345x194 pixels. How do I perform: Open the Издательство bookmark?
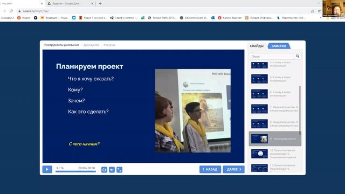[291, 18]
